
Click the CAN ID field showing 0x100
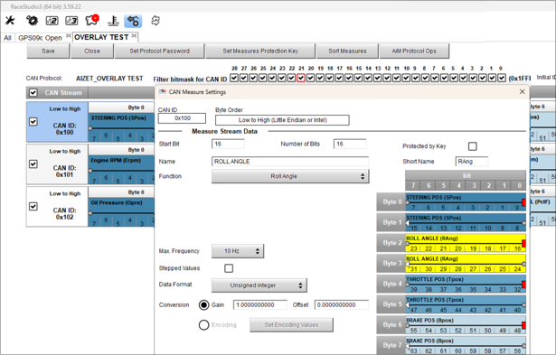pyautogui.click(x=182, y=118)
